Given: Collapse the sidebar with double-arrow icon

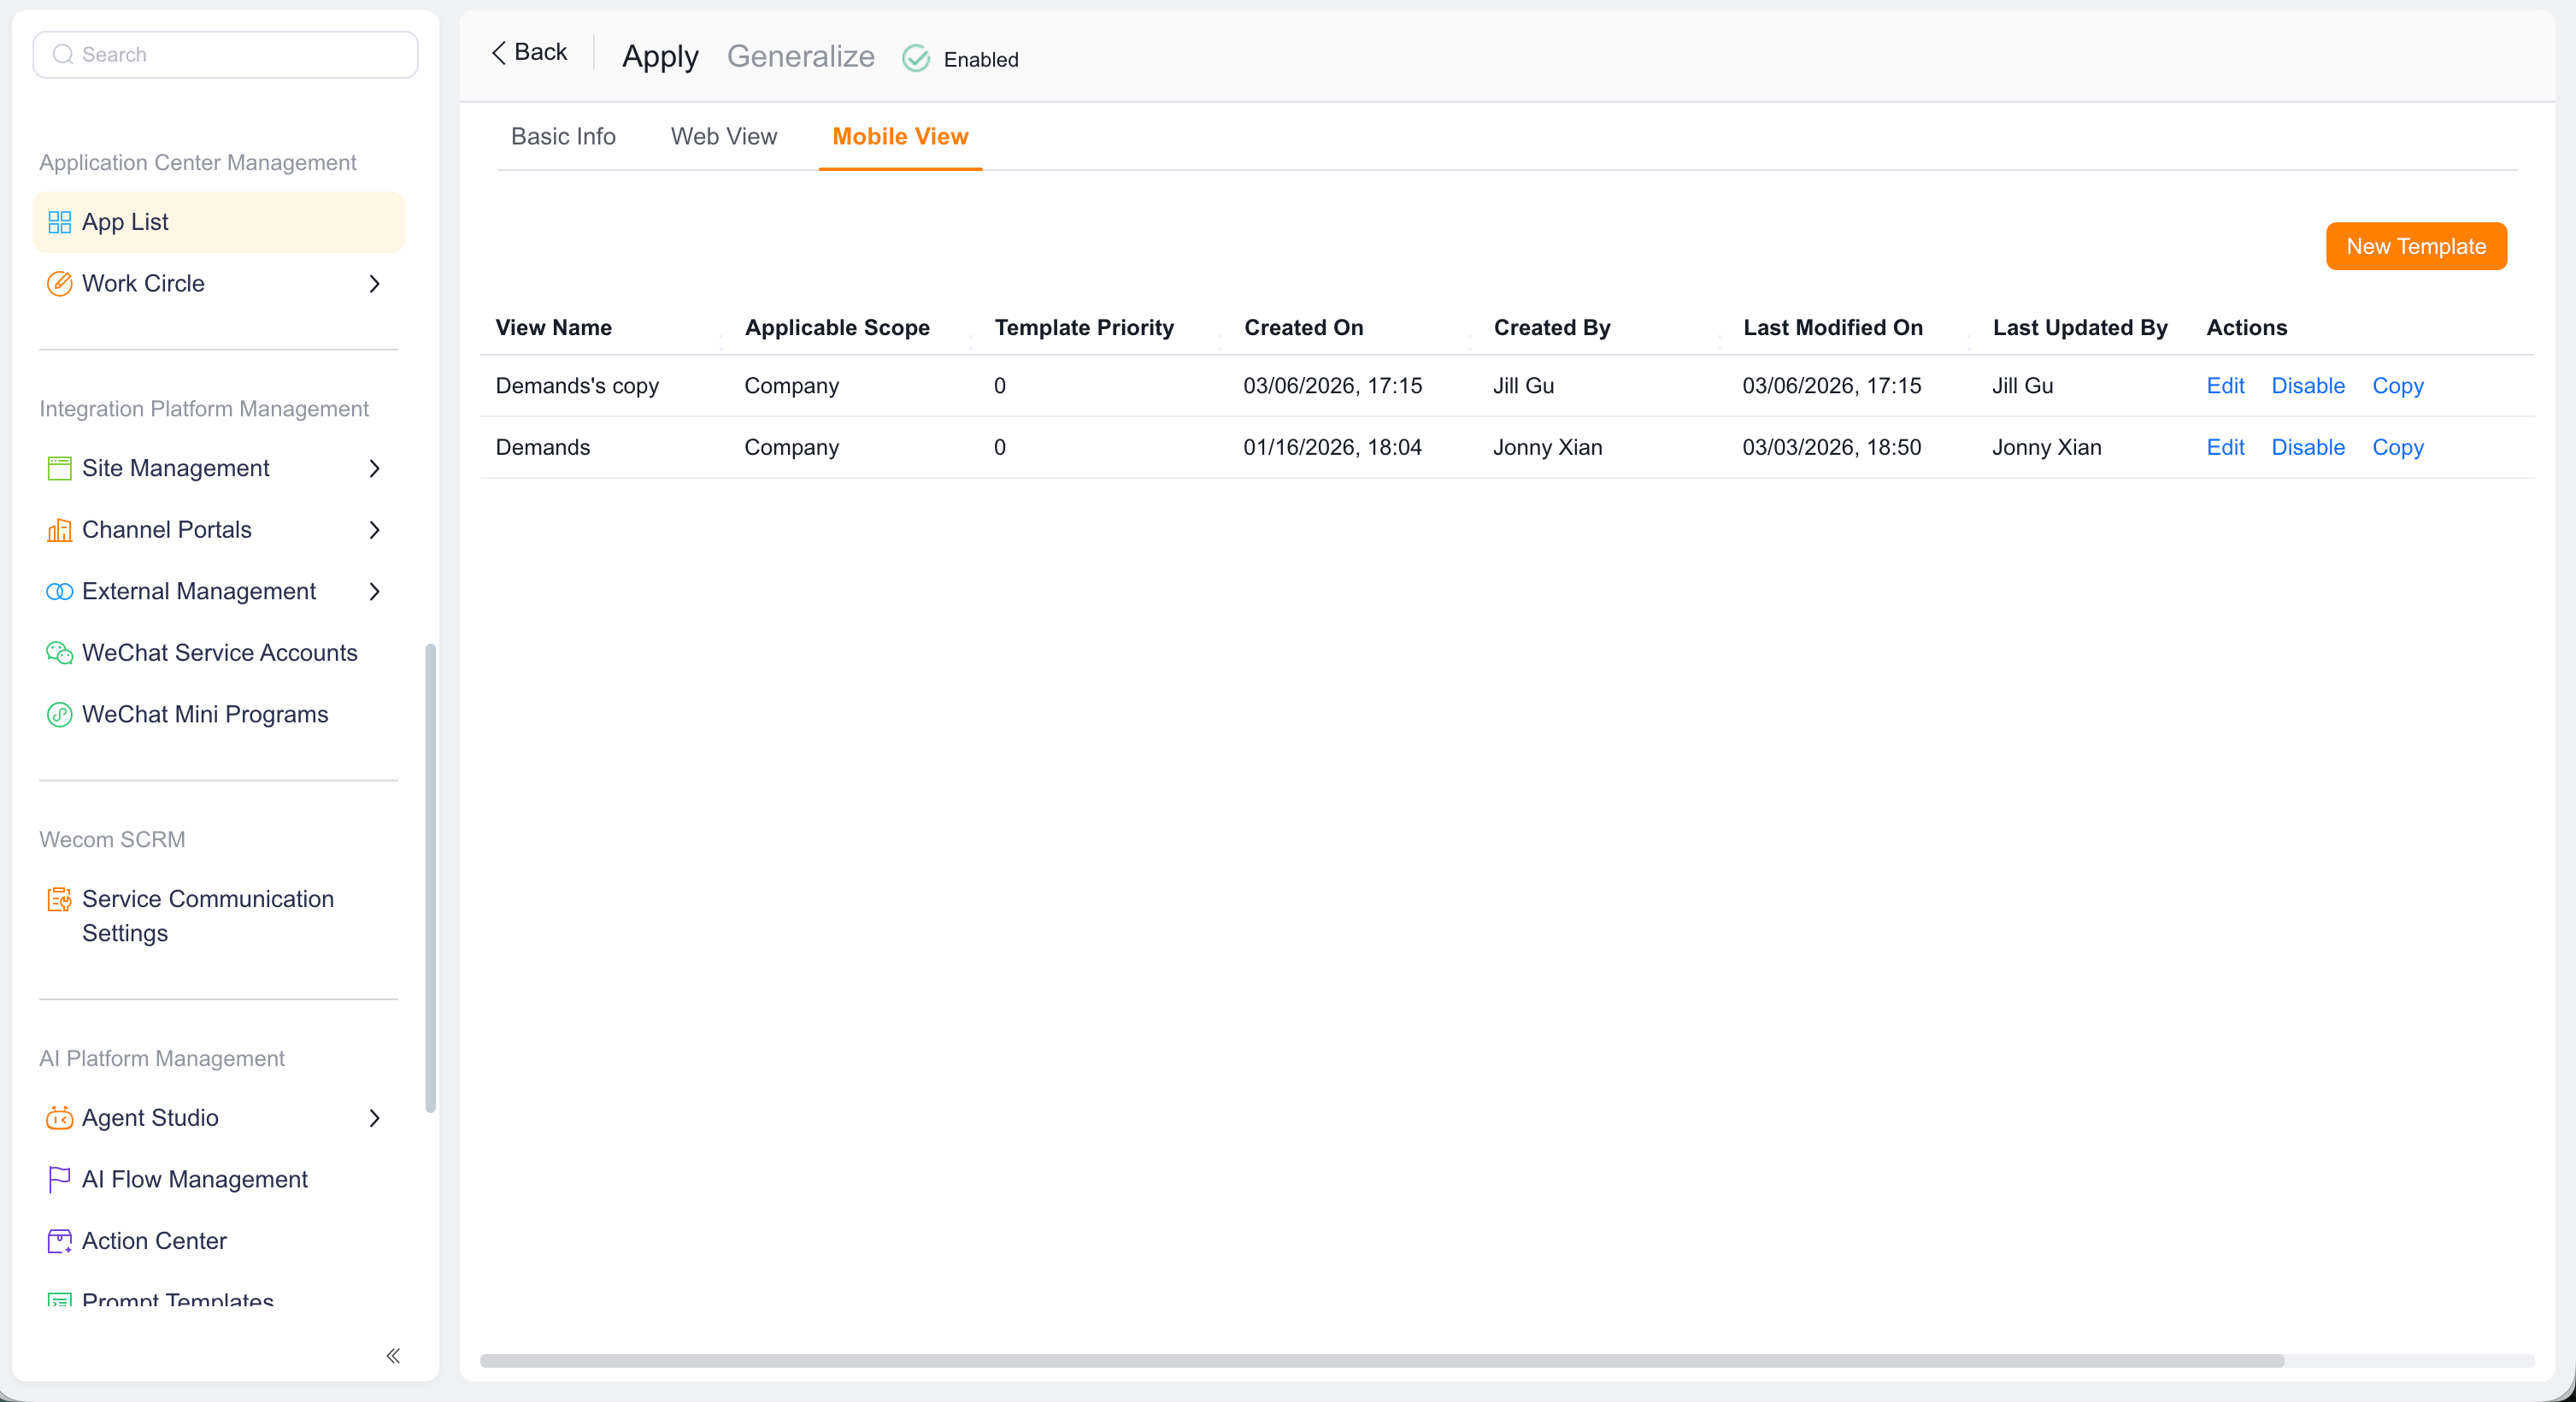Looking at the screenshot, I should coord(393,1356).
